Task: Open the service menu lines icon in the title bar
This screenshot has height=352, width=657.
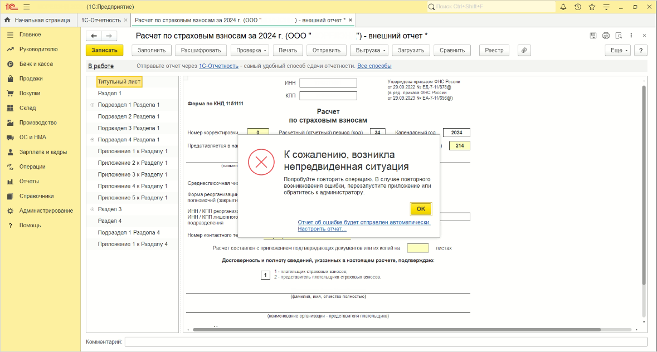Action: click(606, 7)
